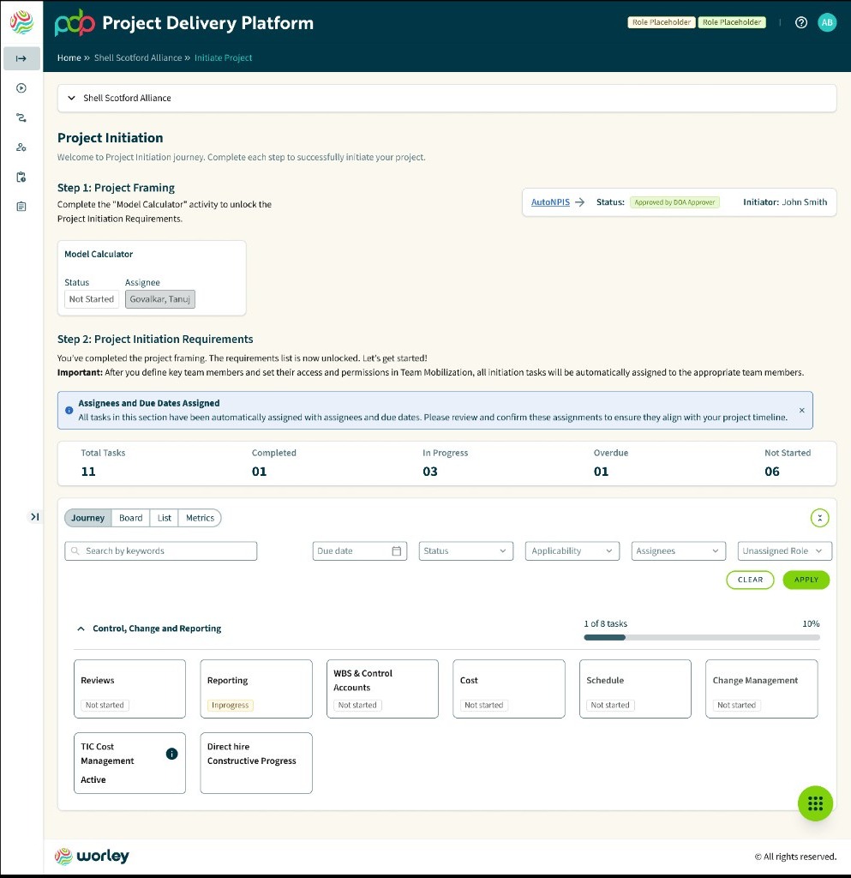
Task: Open the play circle icon in sidebar
Action: pos(21,88)
